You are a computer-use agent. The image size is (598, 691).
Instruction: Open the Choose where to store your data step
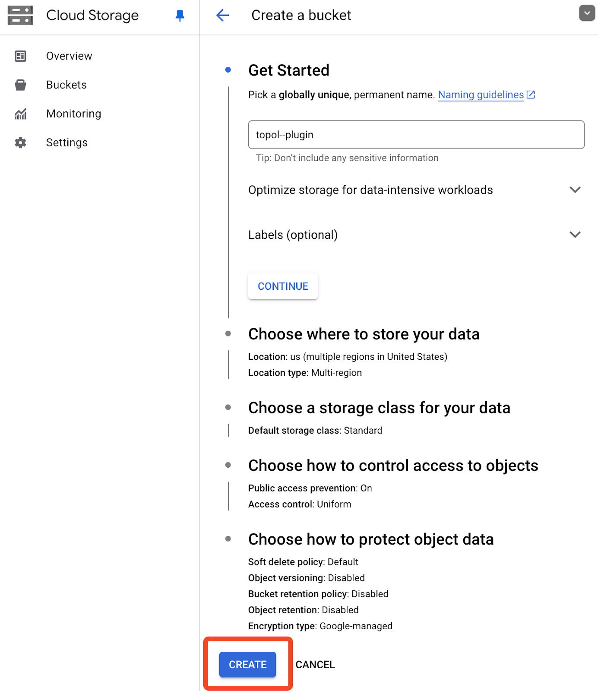[364, 334]
